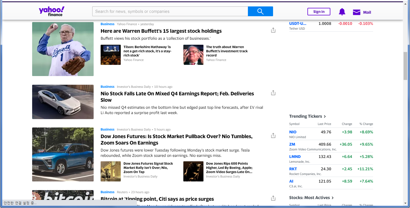Expand Stocks: Most Actives section chevron
The height and width of the screenshot is (208, 410).
[x=333, y=198]
